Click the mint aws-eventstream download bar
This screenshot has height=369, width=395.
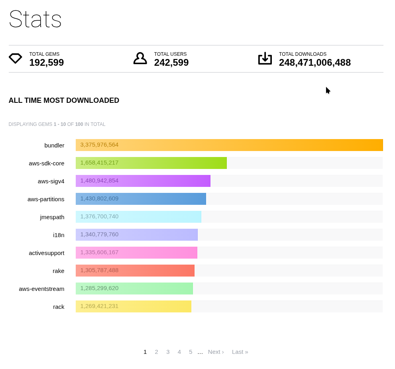pos(134,289)
